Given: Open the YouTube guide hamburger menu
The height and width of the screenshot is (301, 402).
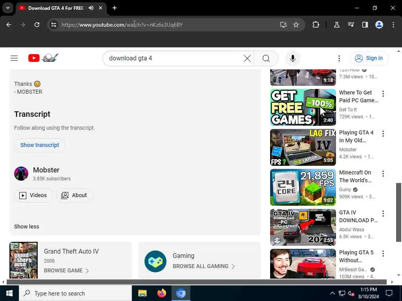Looking at the screenshot, I should pyautogui.click(x=14, y=58).
